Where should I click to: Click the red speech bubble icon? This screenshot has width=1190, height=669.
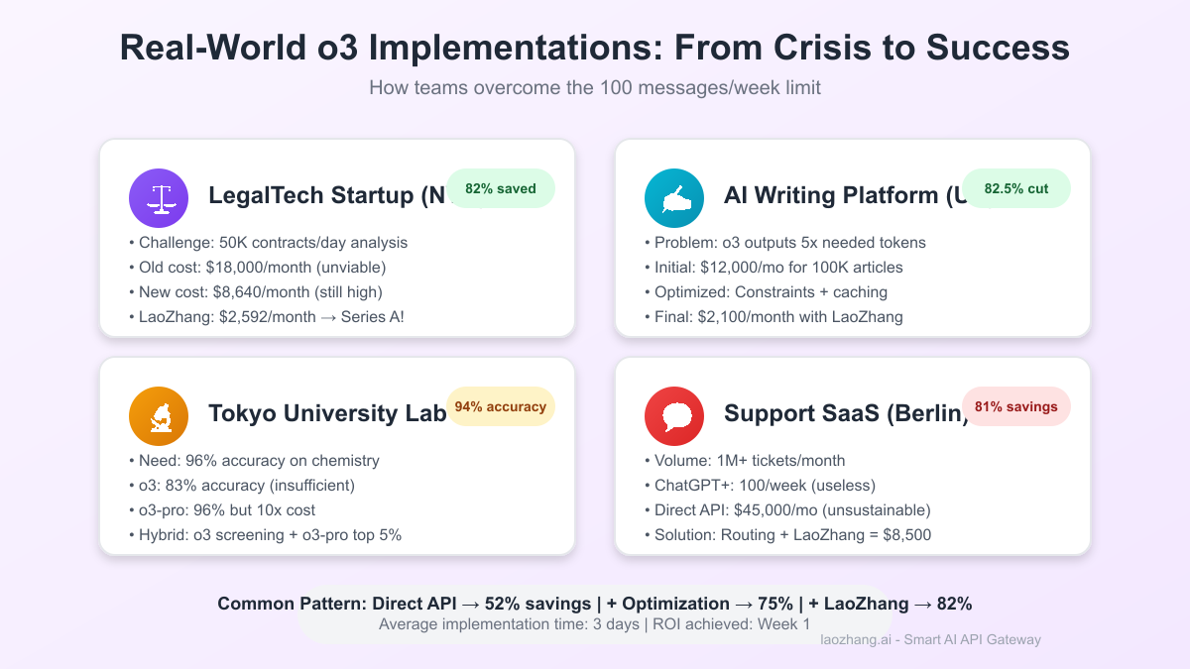point(674,415)
